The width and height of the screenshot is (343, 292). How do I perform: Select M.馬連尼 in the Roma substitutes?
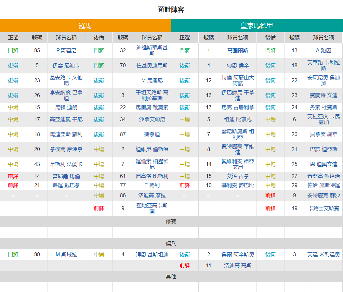coord(152,80)
